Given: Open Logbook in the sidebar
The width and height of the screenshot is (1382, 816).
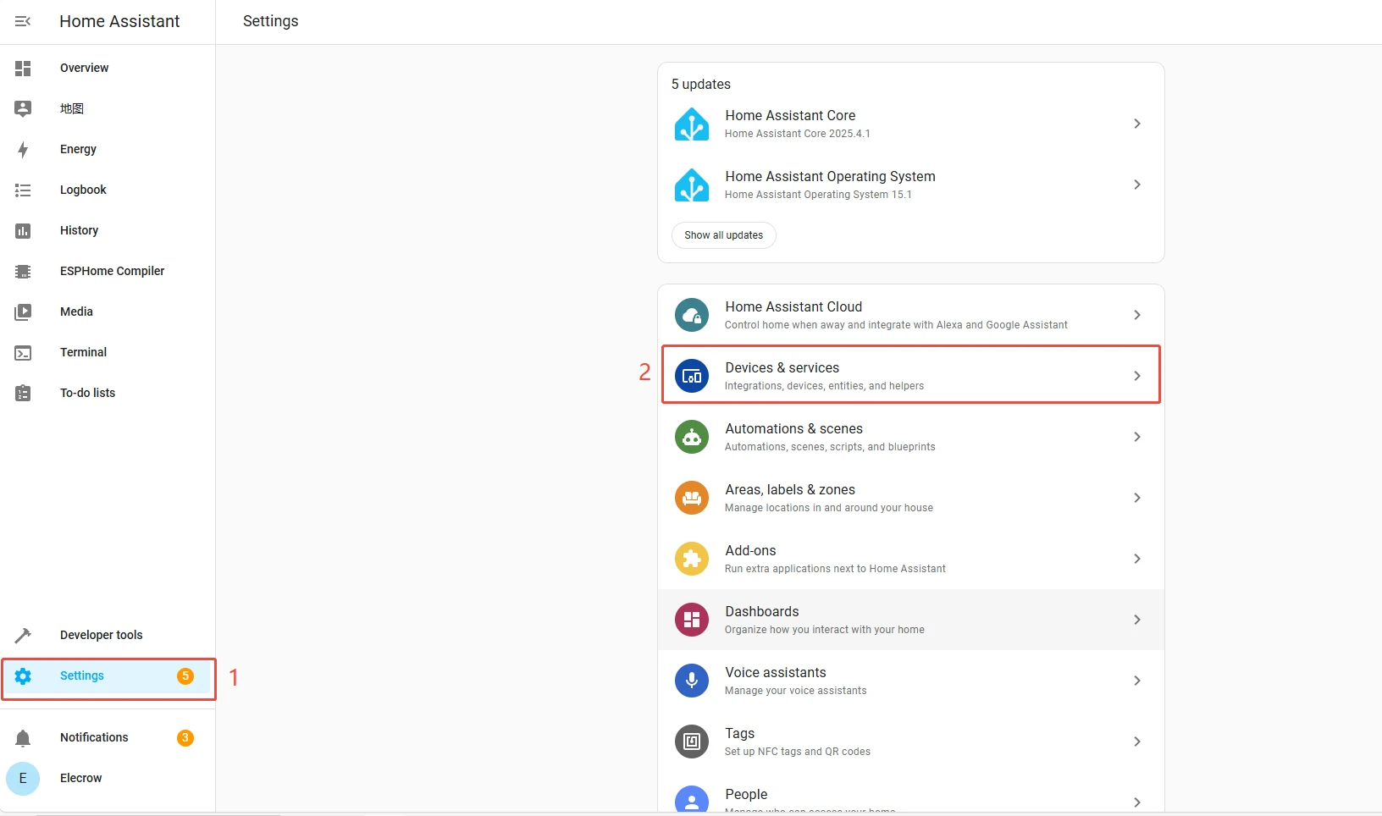Looking at the screenshot, I should point(83,190).
